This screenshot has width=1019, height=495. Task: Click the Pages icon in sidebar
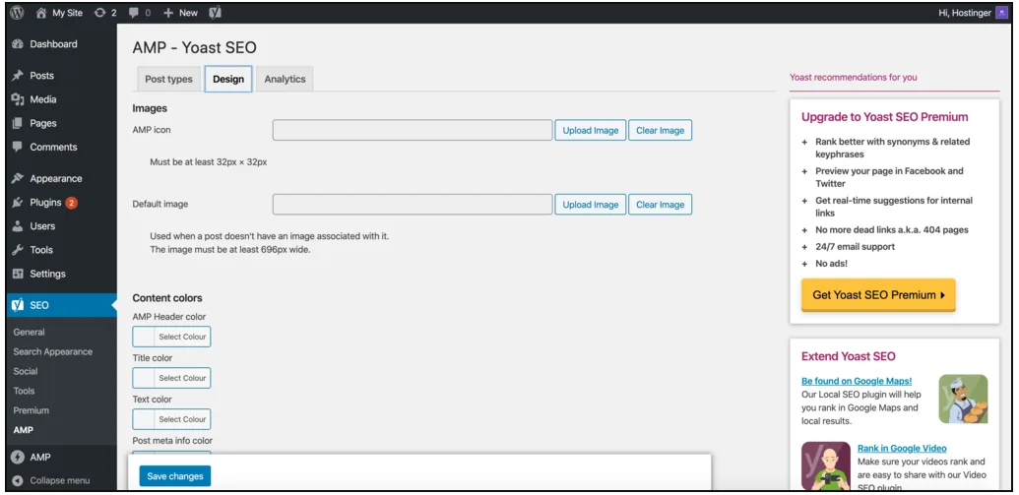[x=18, y=123]
